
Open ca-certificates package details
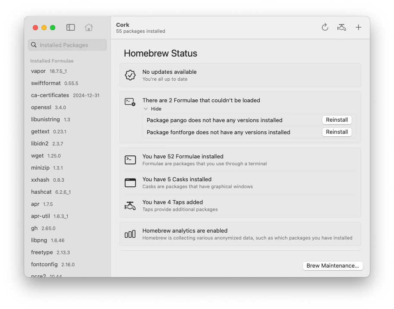67,95
